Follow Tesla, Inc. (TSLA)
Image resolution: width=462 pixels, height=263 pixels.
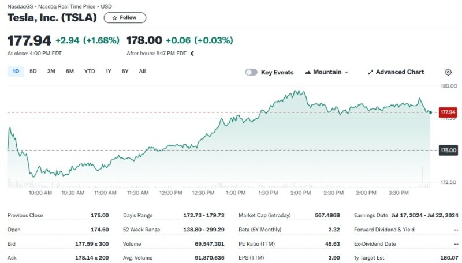[125, 18]
